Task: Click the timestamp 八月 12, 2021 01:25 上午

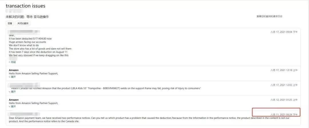Action: [x=284, y=100]
